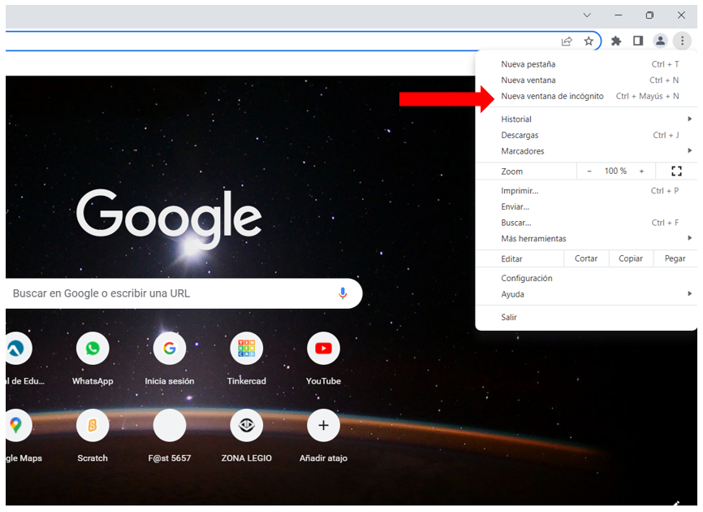Image resolution: width=703 pixels, height=512 pixels.
Task: Choose Salir to quit Chrome
Action: tap(586, 317)
